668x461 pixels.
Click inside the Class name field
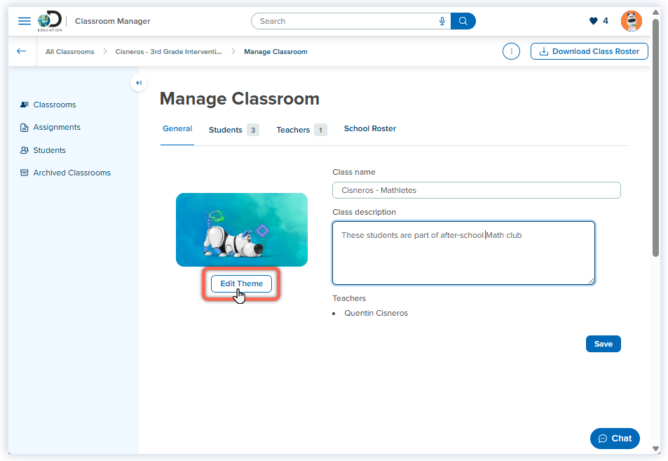[476, 190]
